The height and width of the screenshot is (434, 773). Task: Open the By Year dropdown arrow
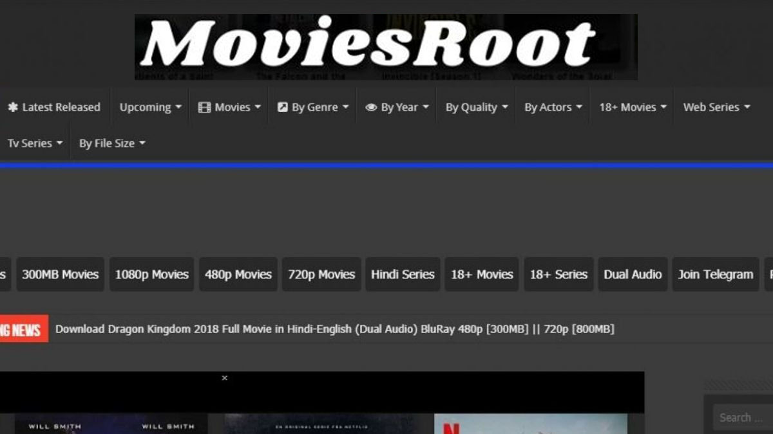tap(426, 107)
